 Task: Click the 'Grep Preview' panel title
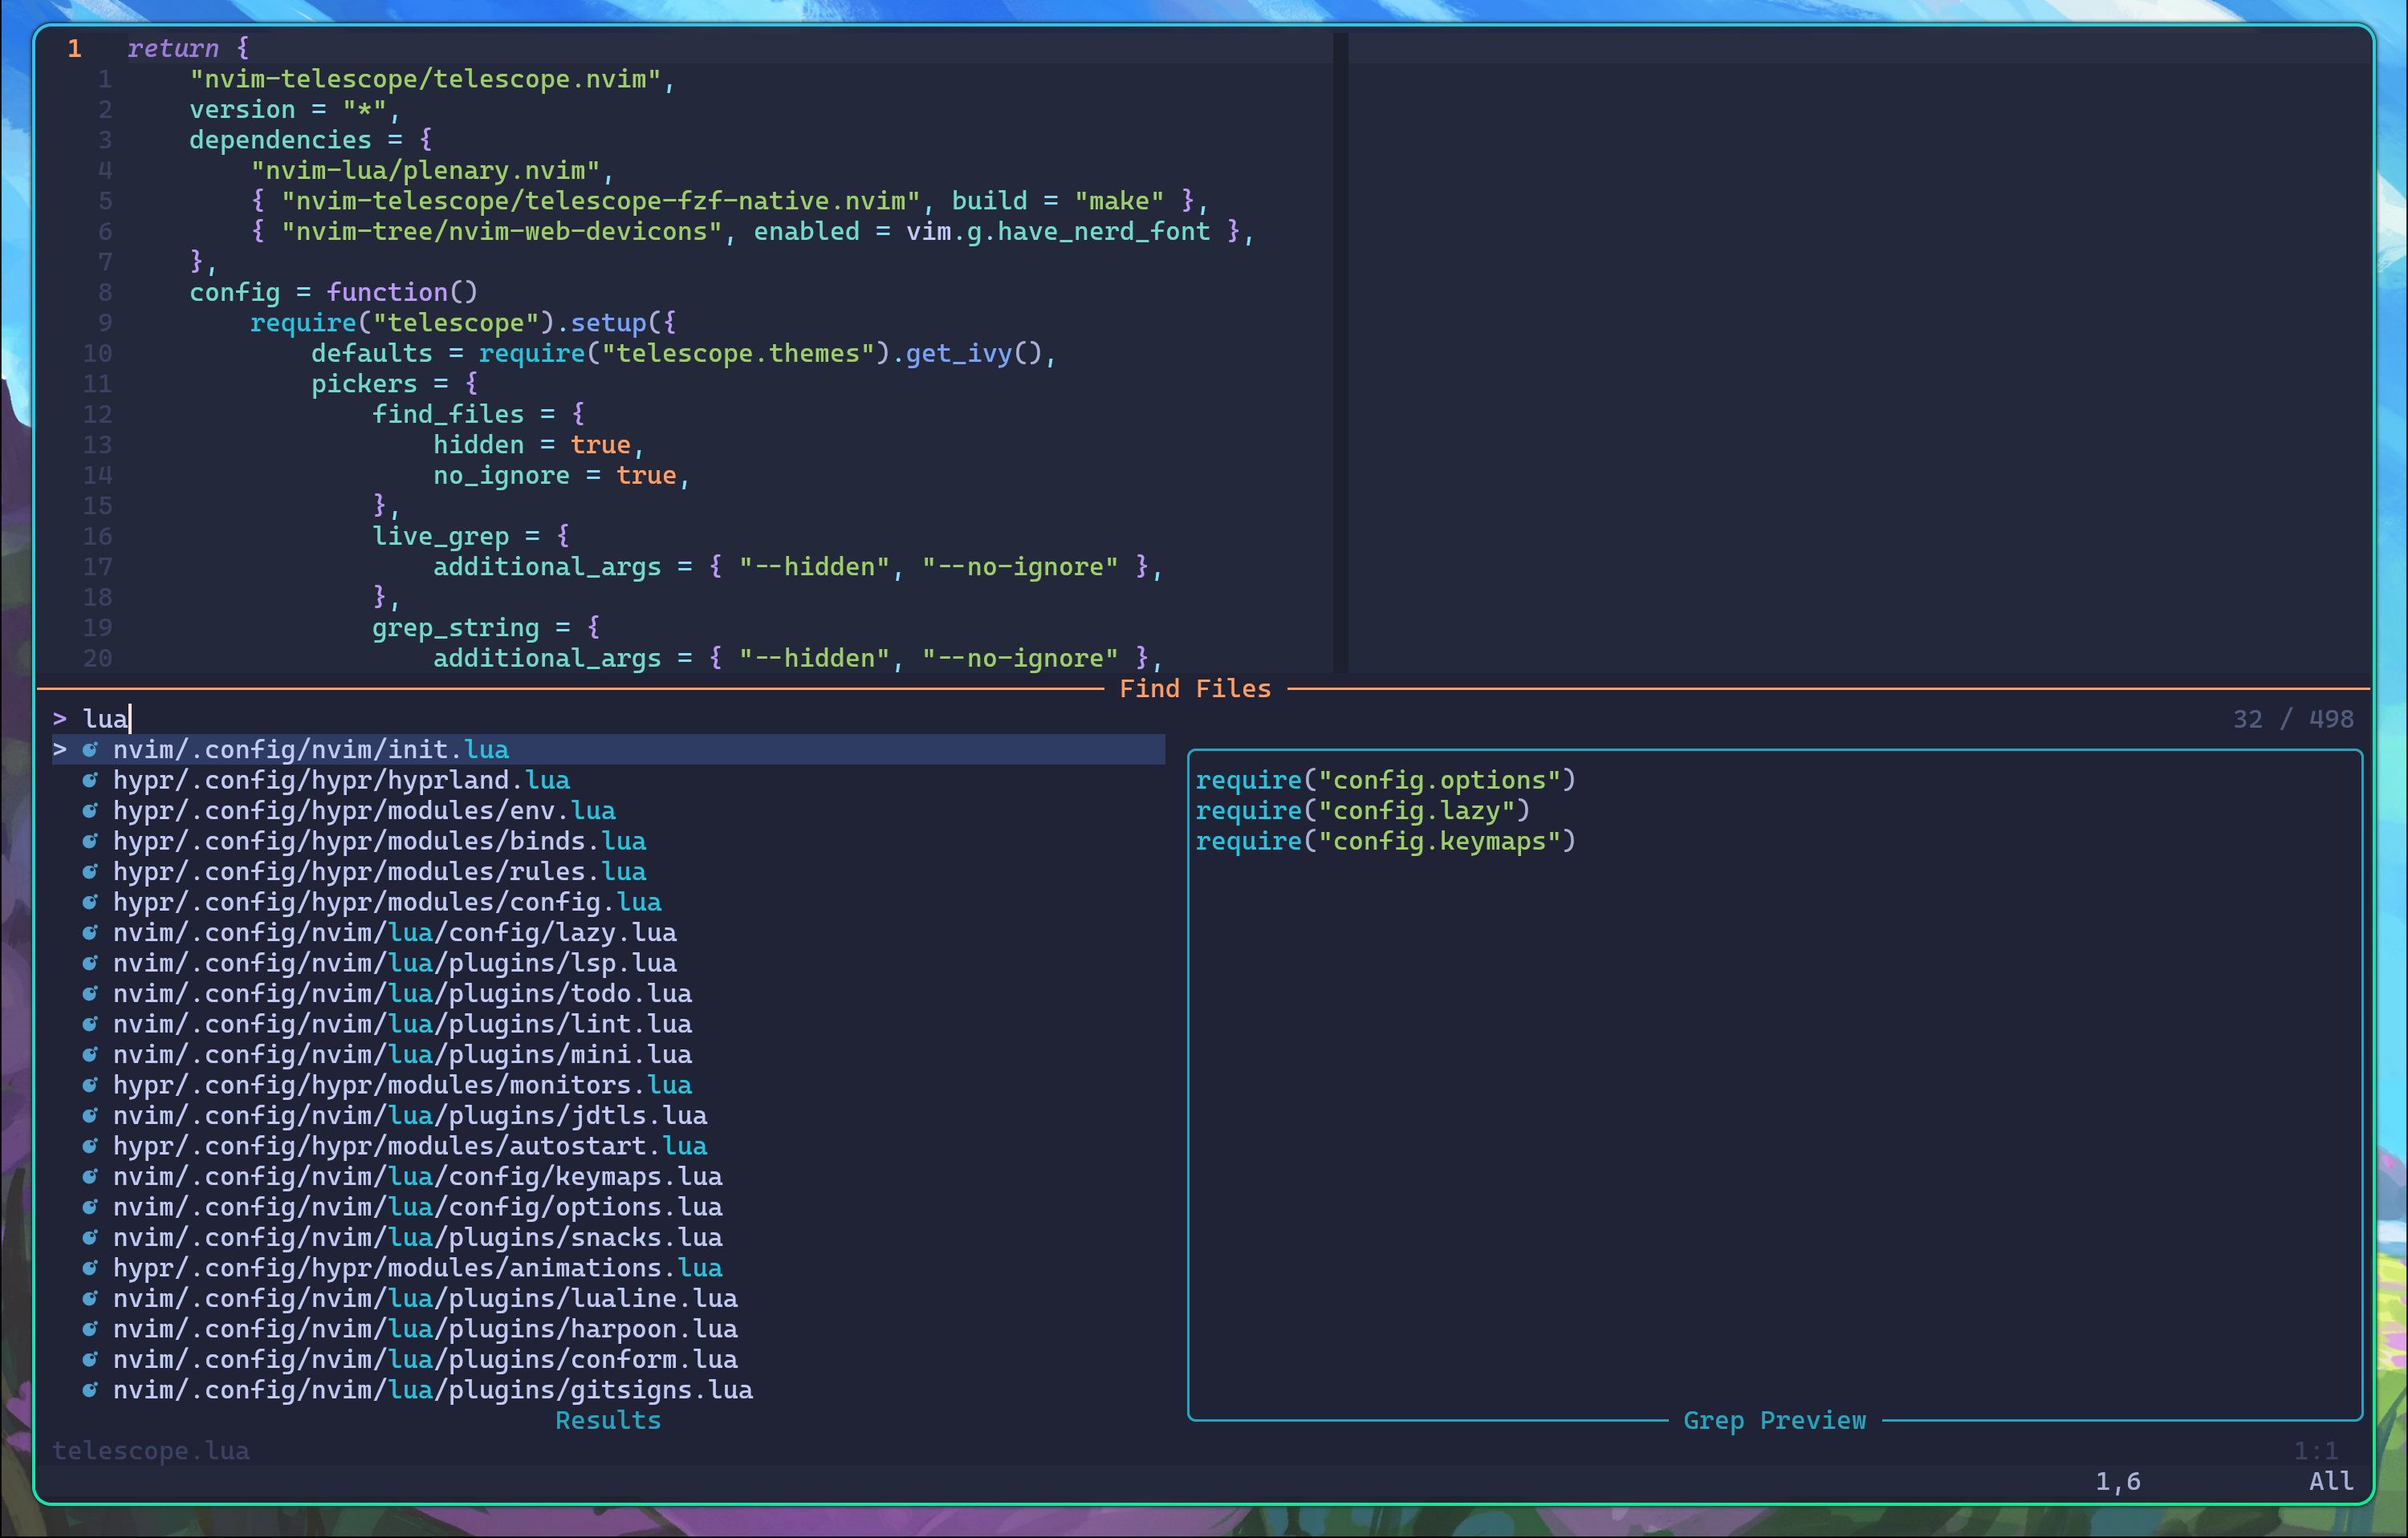[1775, 1420]
